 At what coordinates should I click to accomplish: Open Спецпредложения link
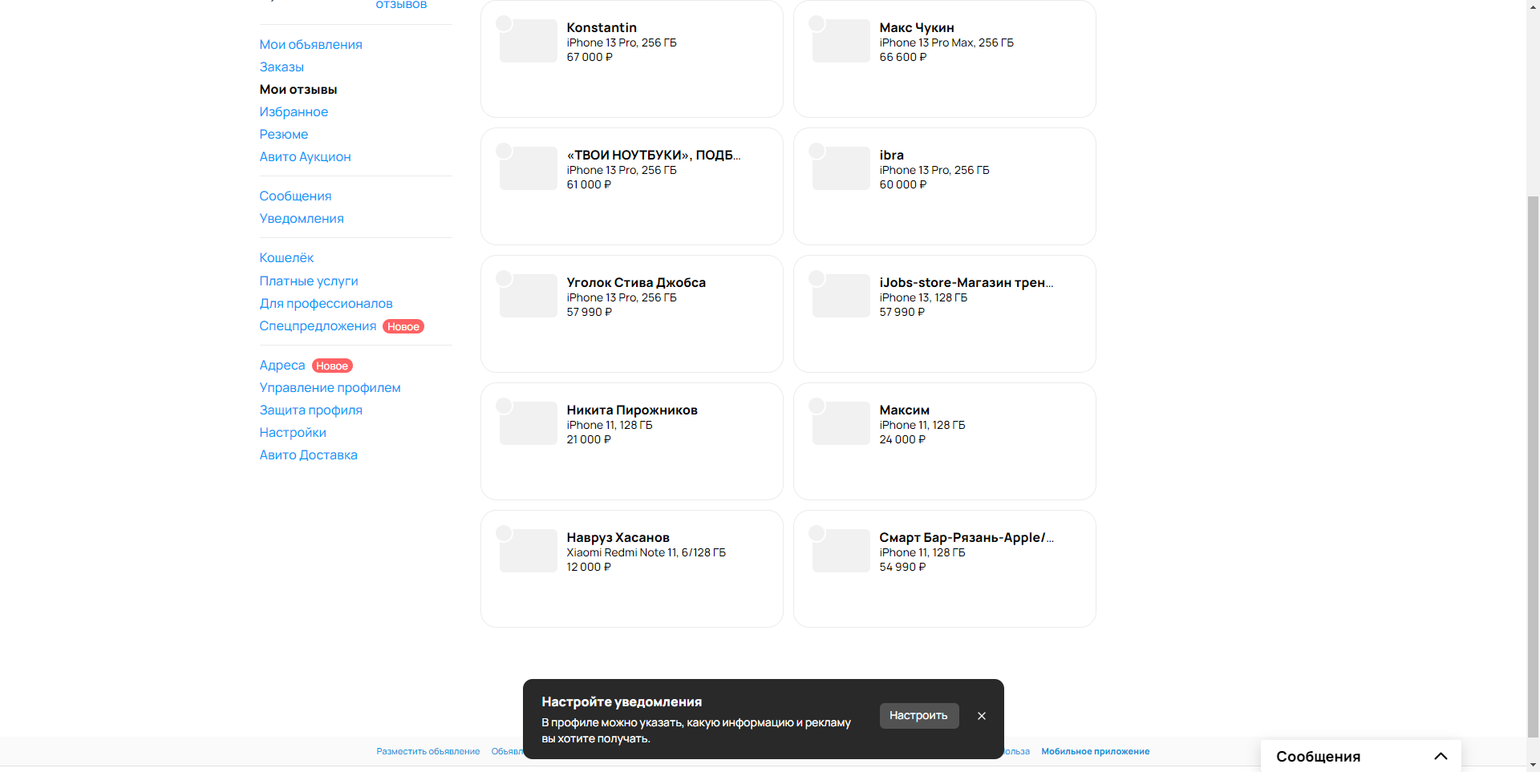(x=318, y=325)
